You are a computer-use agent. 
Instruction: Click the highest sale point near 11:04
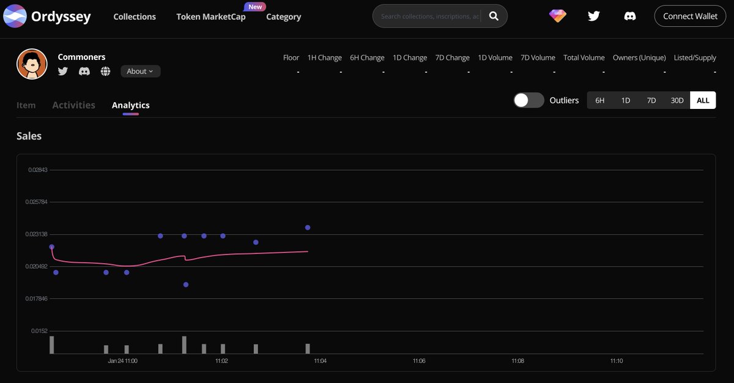click(308, 228)
